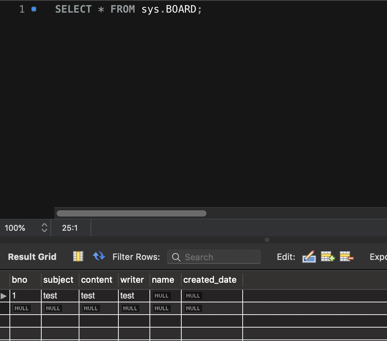Insert a new row with add-row icon
The height and width of the screenshot is (341, 387).
click(328, 256)
